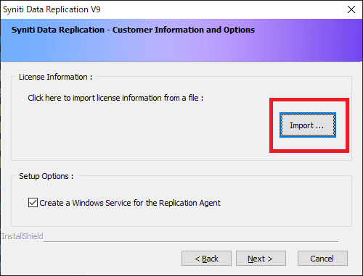This screenshot has width=363, height=276.
Task: Cancel the installation
Action: (322, 259)
